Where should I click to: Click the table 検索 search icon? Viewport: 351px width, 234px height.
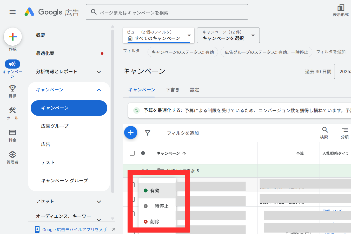[x=325, y=130]
